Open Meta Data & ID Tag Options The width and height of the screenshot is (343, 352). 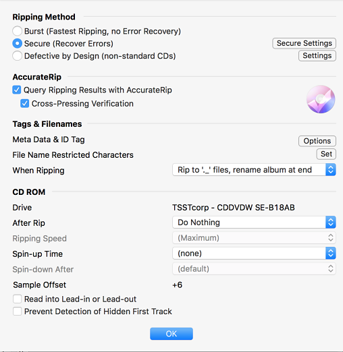(317, 141)
